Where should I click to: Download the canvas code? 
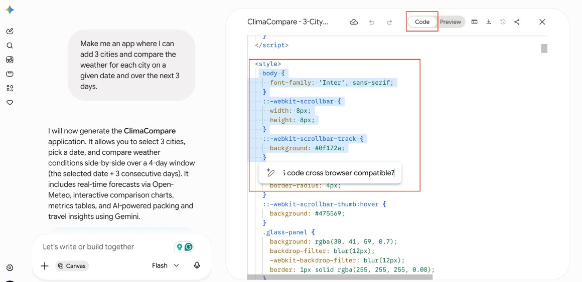point(489,22)
